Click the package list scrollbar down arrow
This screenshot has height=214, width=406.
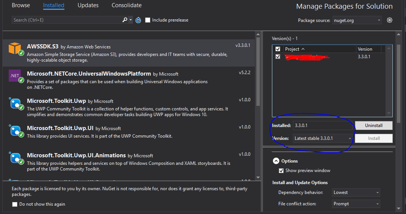[258, 178]
